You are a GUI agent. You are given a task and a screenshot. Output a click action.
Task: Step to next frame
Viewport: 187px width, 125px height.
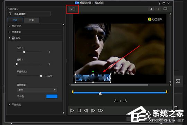pyautogui.click(x=93, y=110)
